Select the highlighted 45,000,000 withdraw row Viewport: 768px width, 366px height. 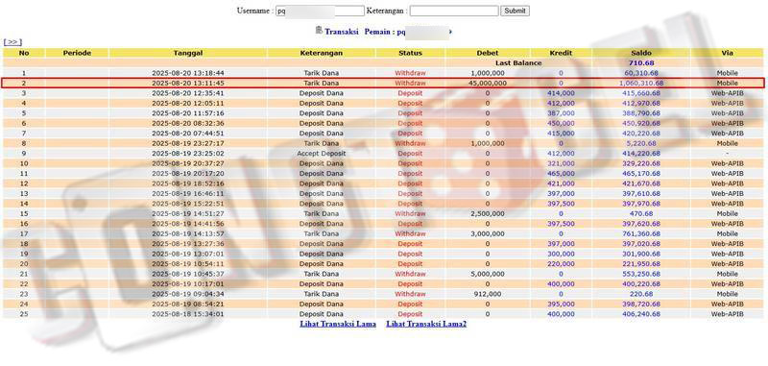tap(383, 84)
